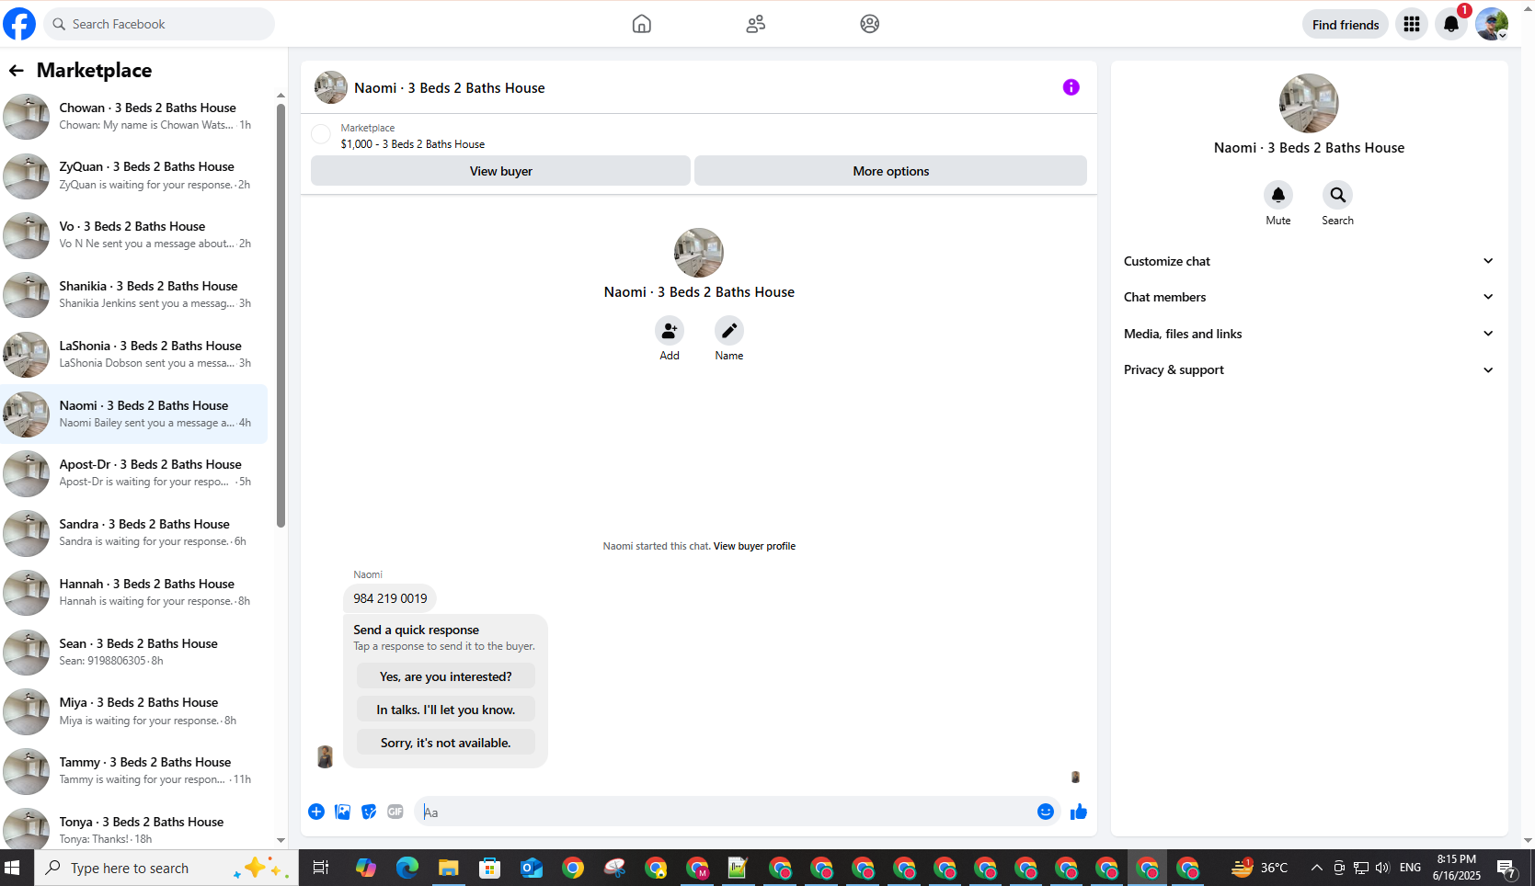Expand Media, files and links section

[1308, 334]
